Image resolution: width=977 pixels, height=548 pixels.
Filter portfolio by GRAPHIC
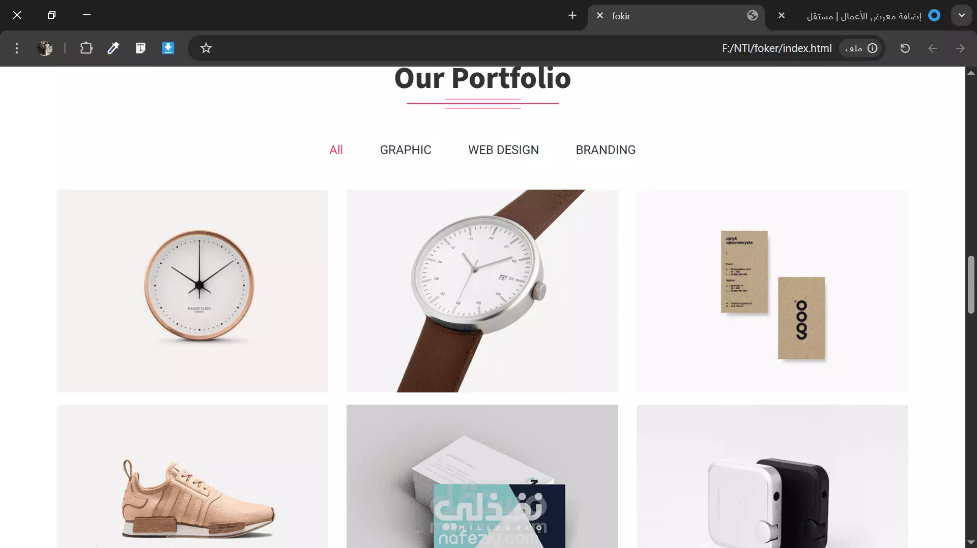(406, 150)
